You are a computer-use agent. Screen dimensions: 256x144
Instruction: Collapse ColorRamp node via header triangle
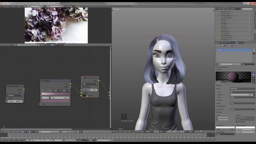(x=42, y=81)
